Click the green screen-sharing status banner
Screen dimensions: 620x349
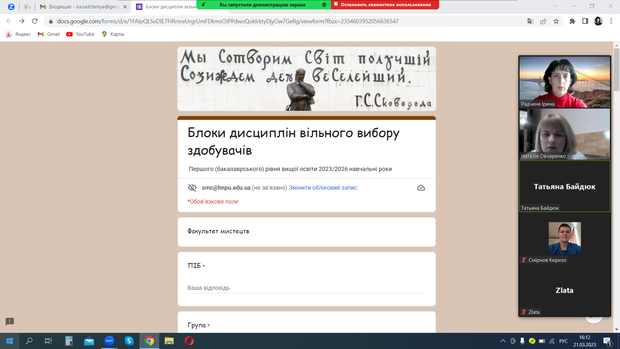point(262,5)
